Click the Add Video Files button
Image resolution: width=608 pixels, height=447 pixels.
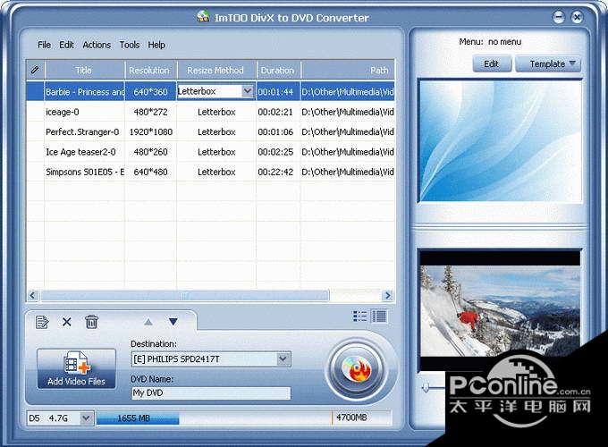[x=76, y=368]
